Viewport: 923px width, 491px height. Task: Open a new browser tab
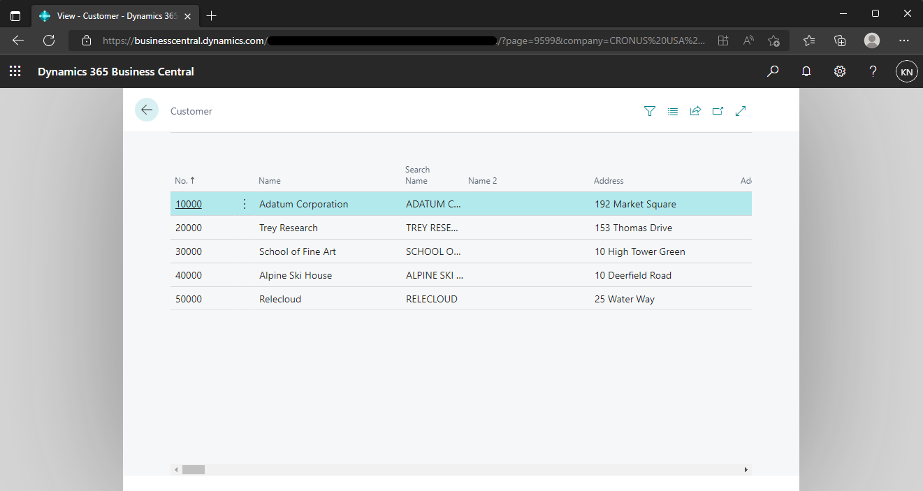[212, 15]
